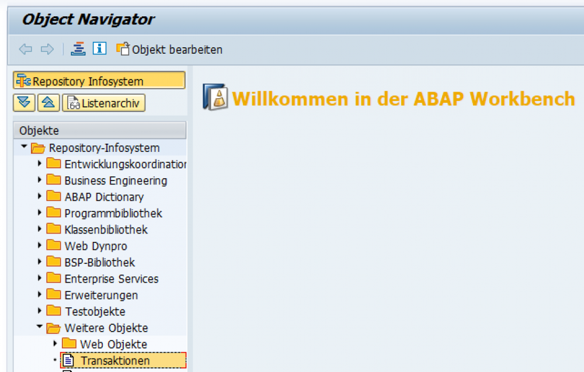
Task: Click the Repository Infosystem button
Action: click(x=99, y=79)
